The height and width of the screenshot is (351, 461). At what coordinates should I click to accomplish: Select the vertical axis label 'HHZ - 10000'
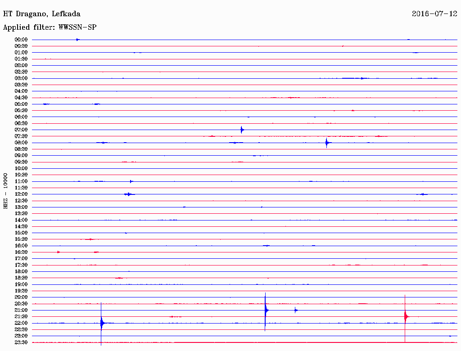click(5, 191)
